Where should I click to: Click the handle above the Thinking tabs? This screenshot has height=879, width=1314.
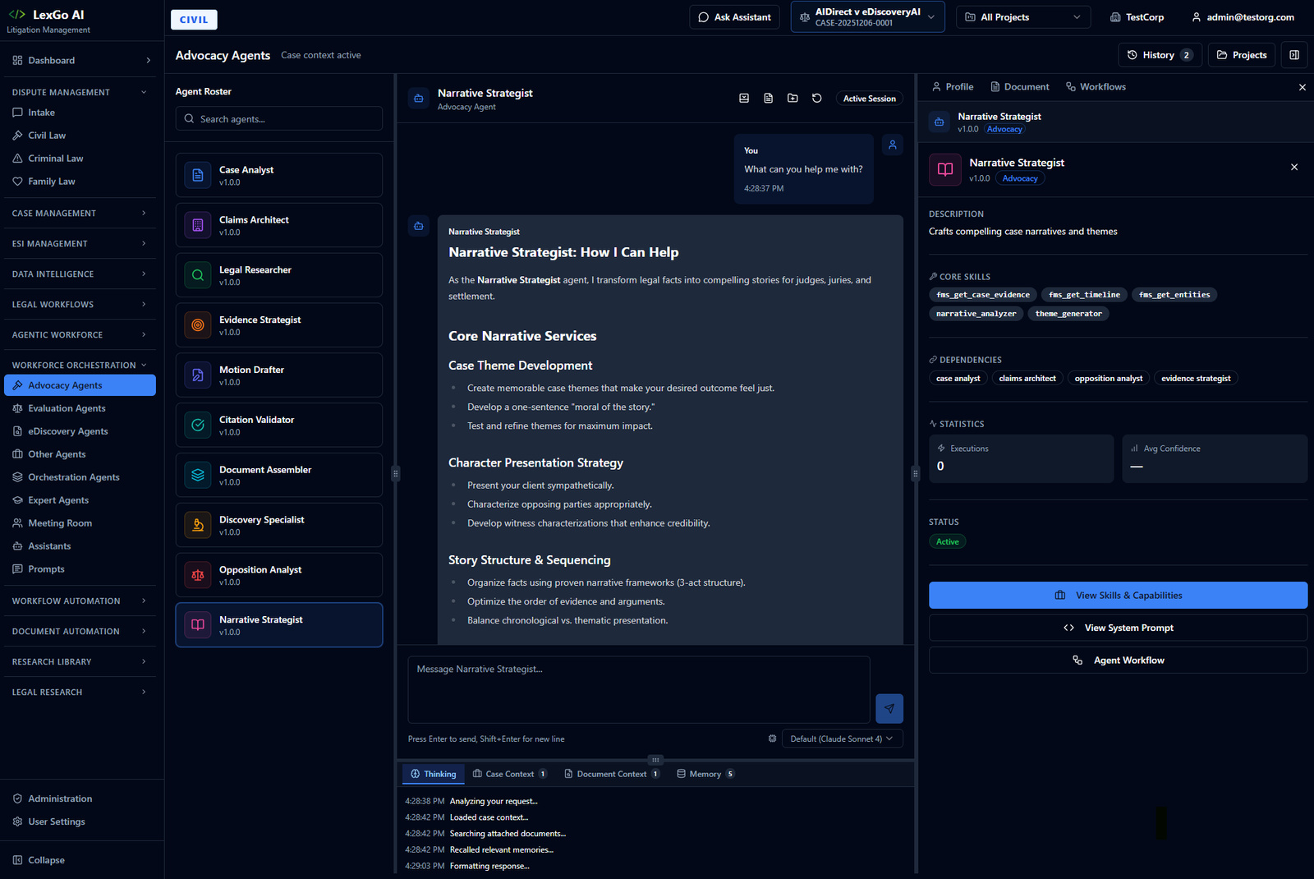(655, 760)
